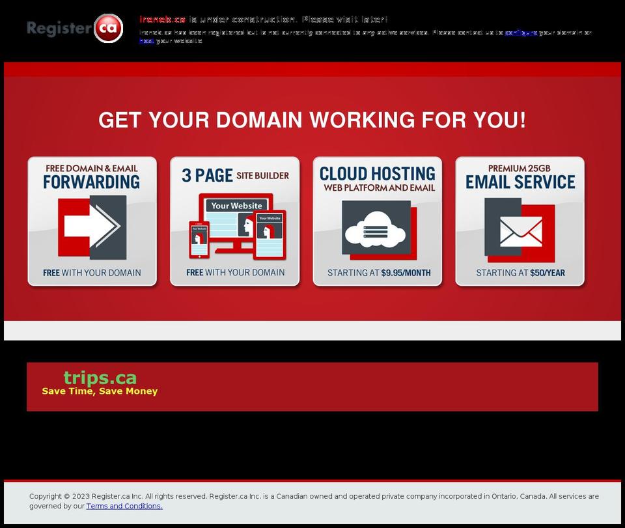The width and height of the screenshot is (625, 528).
Task: Follow the 'host' your website link
Action: point(146,40)
